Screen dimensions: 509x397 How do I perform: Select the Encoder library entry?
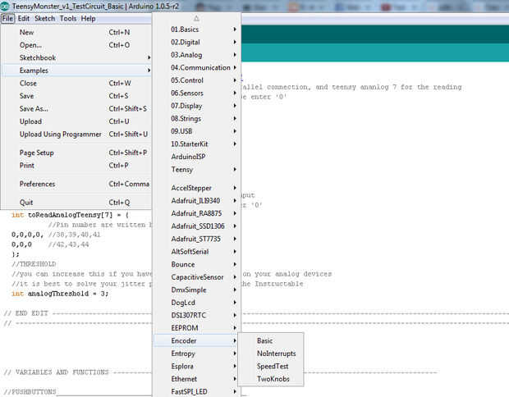click(x=196, y=340)
